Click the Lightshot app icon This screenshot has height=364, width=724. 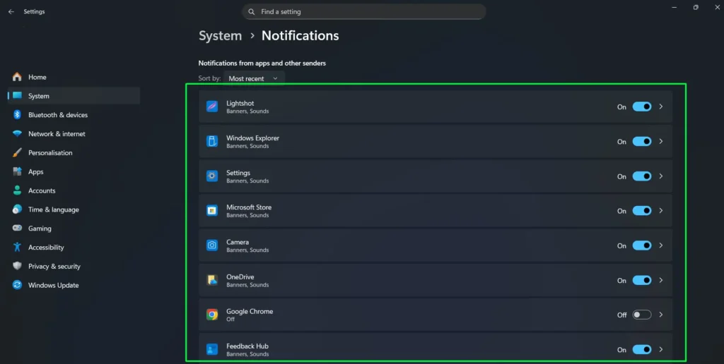click(x=212, y=107)
